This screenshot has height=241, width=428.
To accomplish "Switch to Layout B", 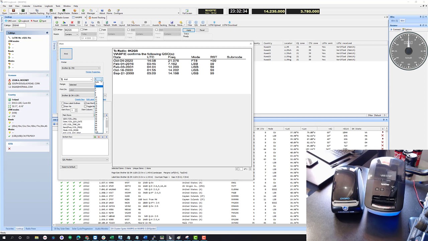I will point(23,12).
